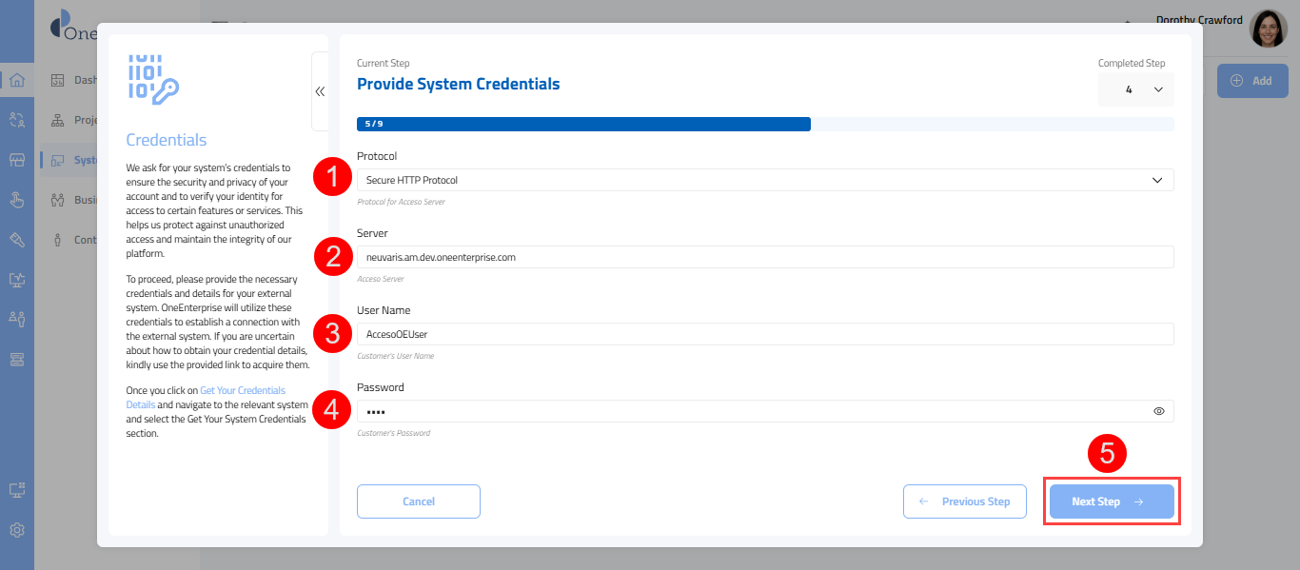
Task: Expand the Completed Step dropdown
Action: tap(1136, 89)
